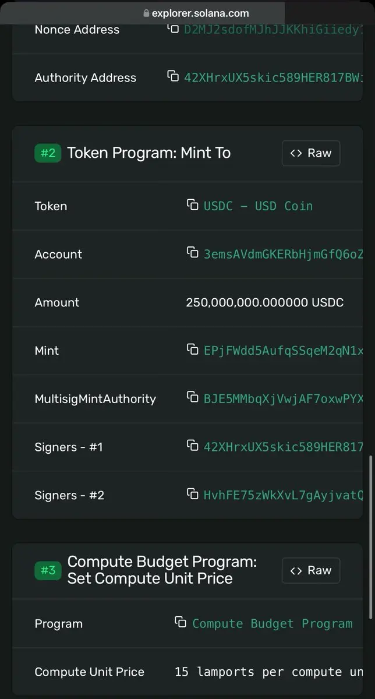This screenshot has width=375, height=699.
Task: Open the HvhFE75zWk signer link
Action: click(x=283, y=495)
